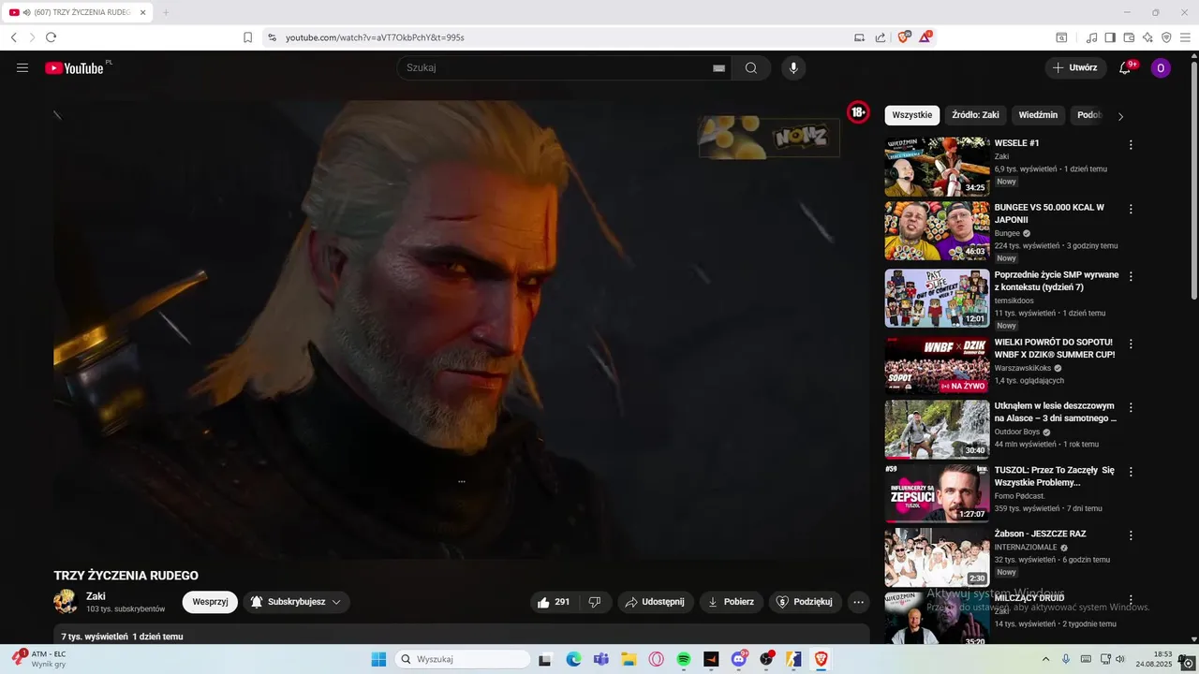1199x674 pixels.
Task: Select the Wiedźmin filter chip
Action: (x=1038, y=115)
